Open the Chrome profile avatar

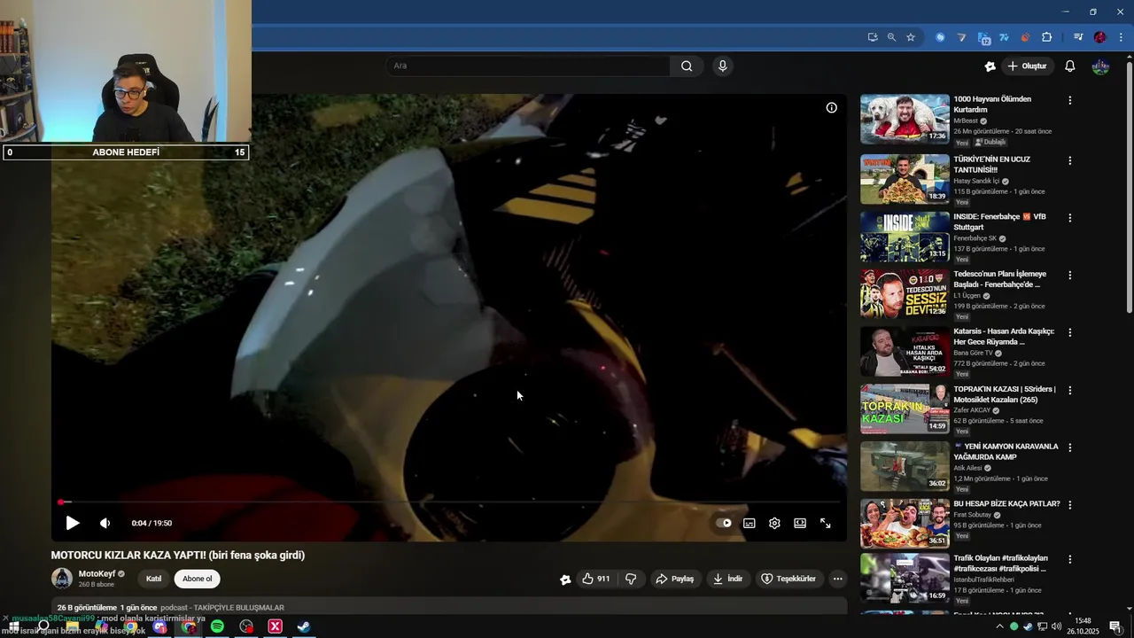[1099, 37]
